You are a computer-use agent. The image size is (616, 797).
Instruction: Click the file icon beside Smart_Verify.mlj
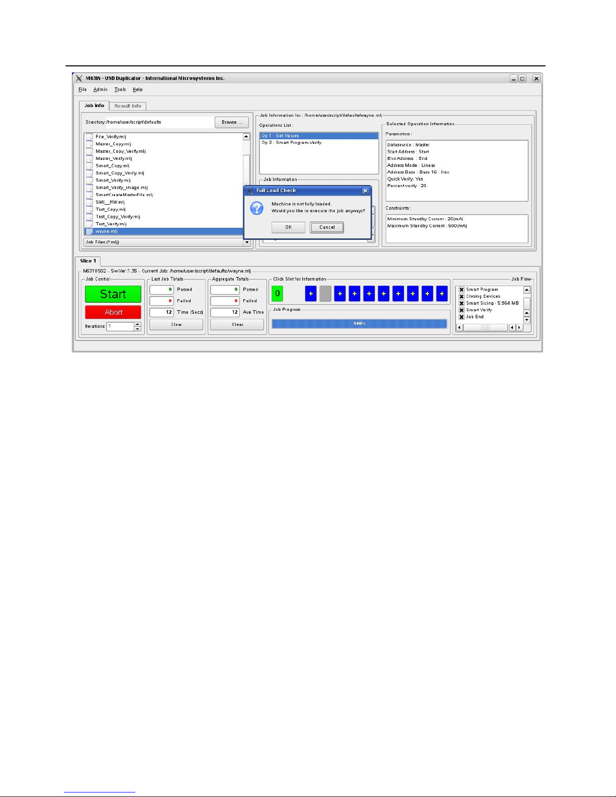click(90, 181)
